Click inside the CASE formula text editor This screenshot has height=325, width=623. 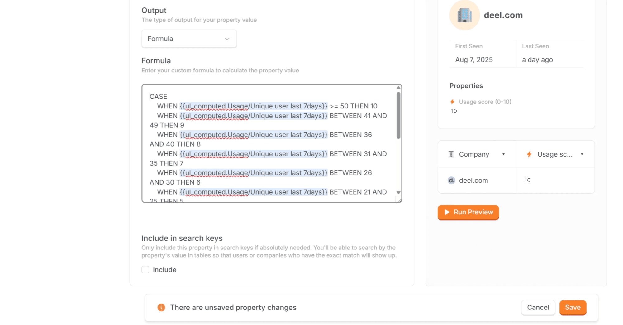tap(268, 143)
